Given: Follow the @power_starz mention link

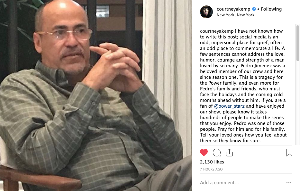Looking at the screenshot, I should (229, 106).
